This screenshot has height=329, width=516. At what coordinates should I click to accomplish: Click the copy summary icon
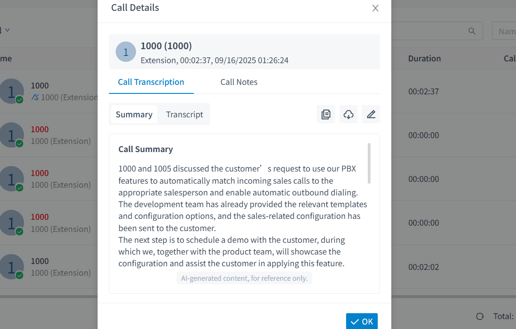coord(326,115)
